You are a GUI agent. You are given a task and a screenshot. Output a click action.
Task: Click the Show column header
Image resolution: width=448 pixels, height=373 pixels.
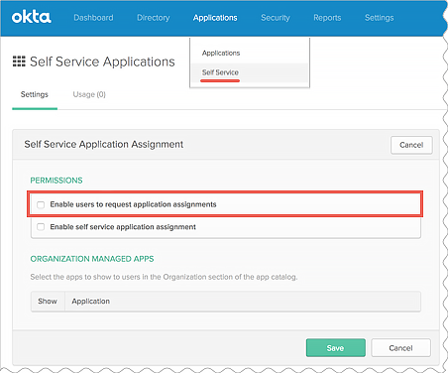tap(48, 302)
